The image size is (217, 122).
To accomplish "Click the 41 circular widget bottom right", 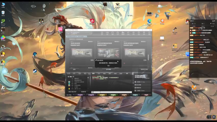I will [214, 117].
